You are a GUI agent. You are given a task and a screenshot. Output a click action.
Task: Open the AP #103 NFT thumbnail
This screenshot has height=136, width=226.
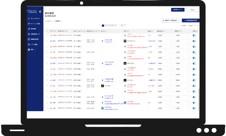click(102, 86)
